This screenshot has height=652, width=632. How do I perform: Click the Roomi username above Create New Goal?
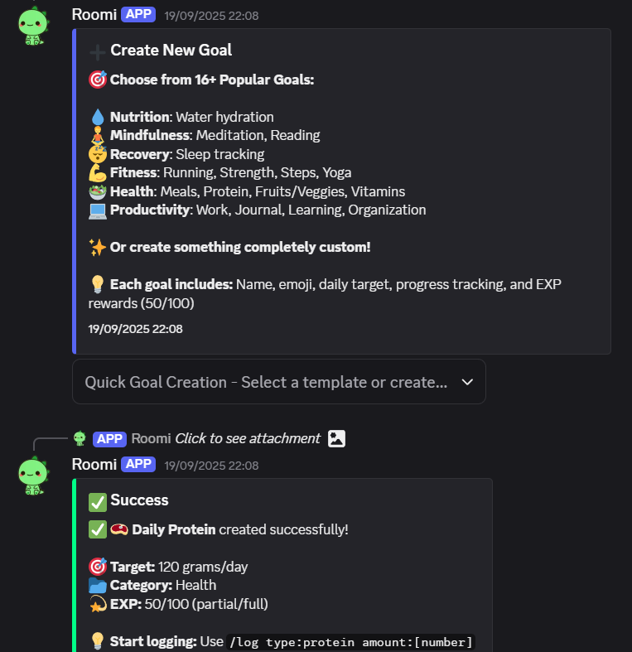[94, 14]
